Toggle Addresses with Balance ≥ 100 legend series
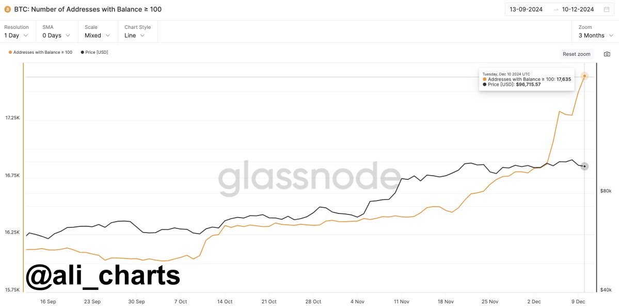The height and width of the screenshot is (308, 619). pyautogui.click(x=41, y=52)
